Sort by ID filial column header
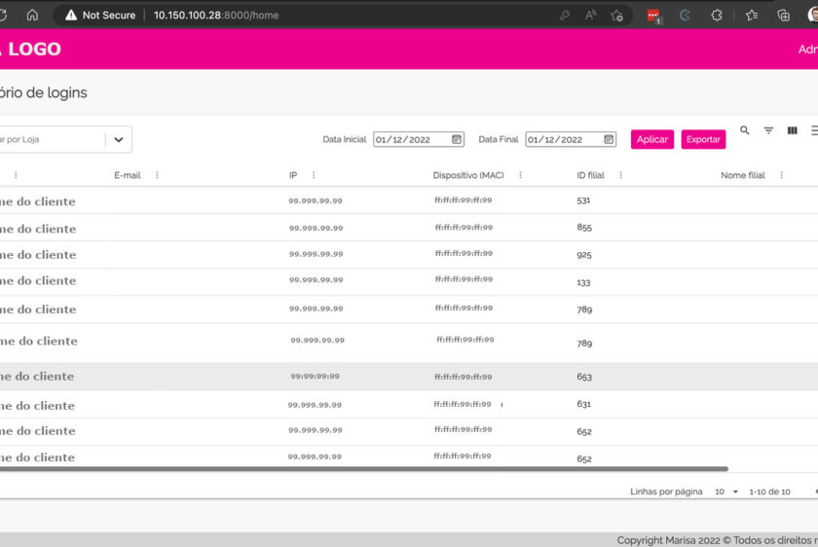 [x=590, y=175]
